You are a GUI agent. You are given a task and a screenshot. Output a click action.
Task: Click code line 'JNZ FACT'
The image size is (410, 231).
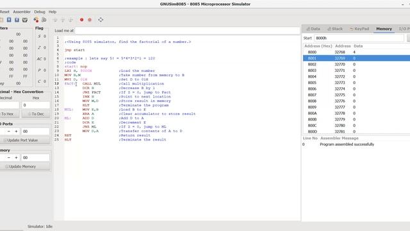(92, 92)
